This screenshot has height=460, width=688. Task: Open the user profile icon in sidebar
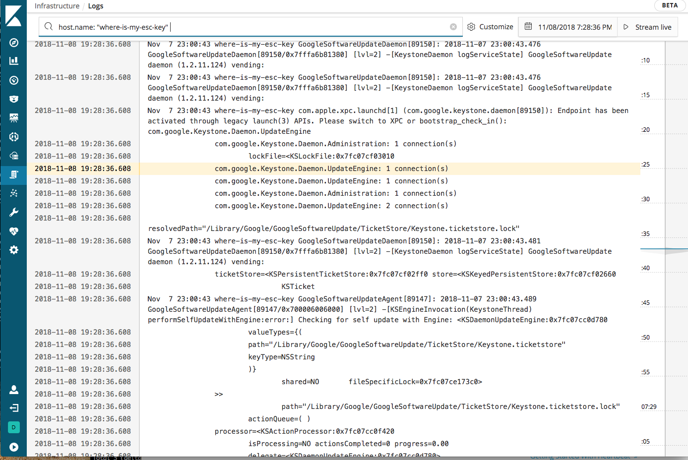pyautogui.click(x=14, y=390)
